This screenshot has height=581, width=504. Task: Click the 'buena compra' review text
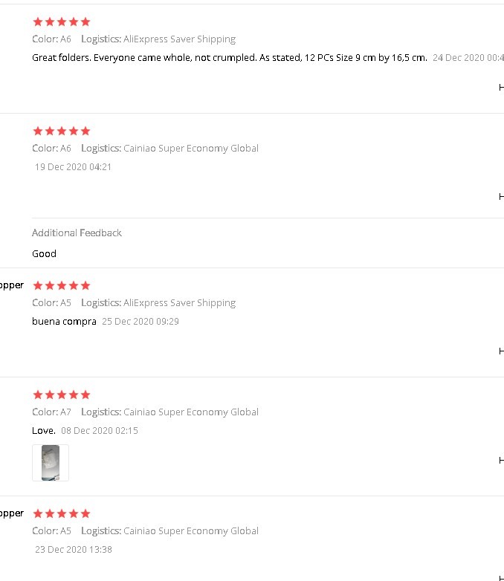64,322
